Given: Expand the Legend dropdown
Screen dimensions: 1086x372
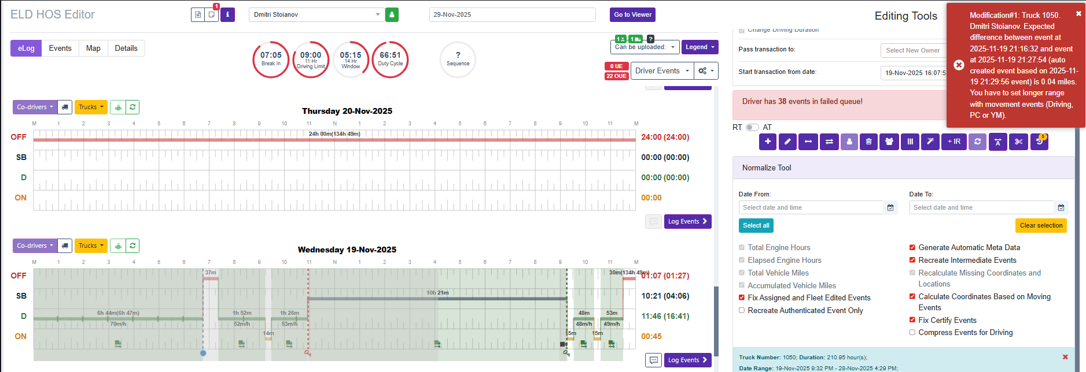Looking at the screenshot, I should [x=700, y=47].
